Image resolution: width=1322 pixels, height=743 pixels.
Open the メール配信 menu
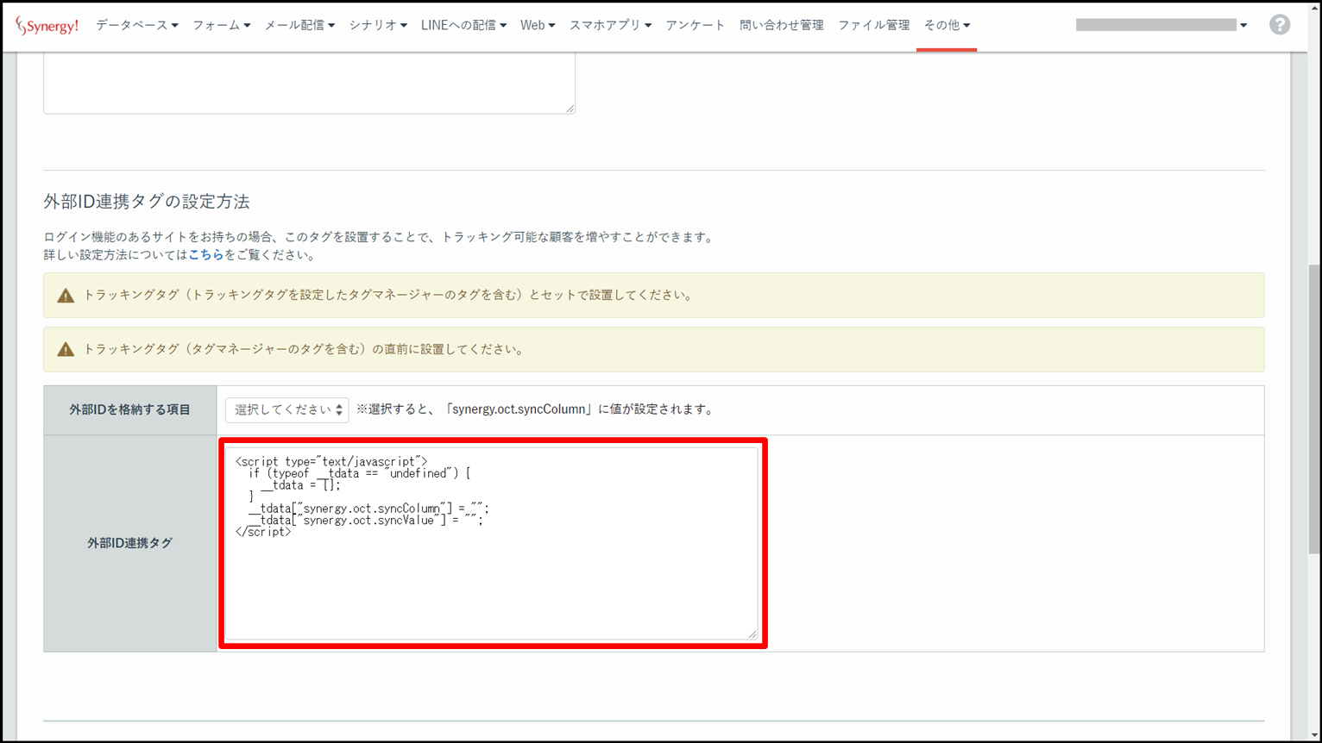(x=299, y=26)
